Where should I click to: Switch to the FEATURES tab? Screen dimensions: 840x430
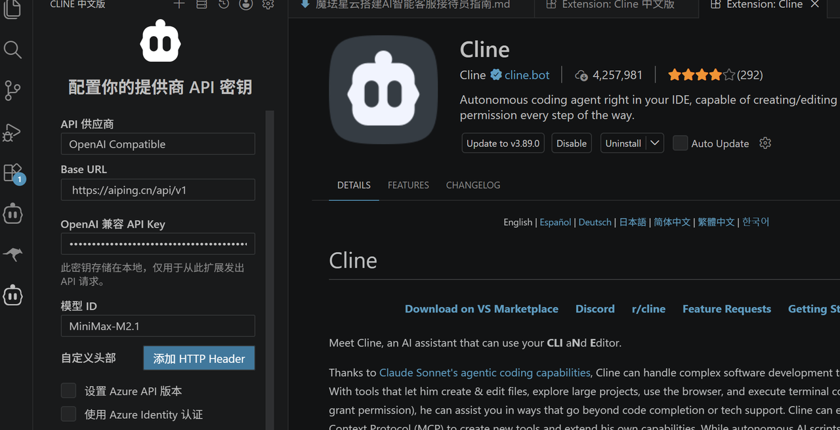coord(408,185)
